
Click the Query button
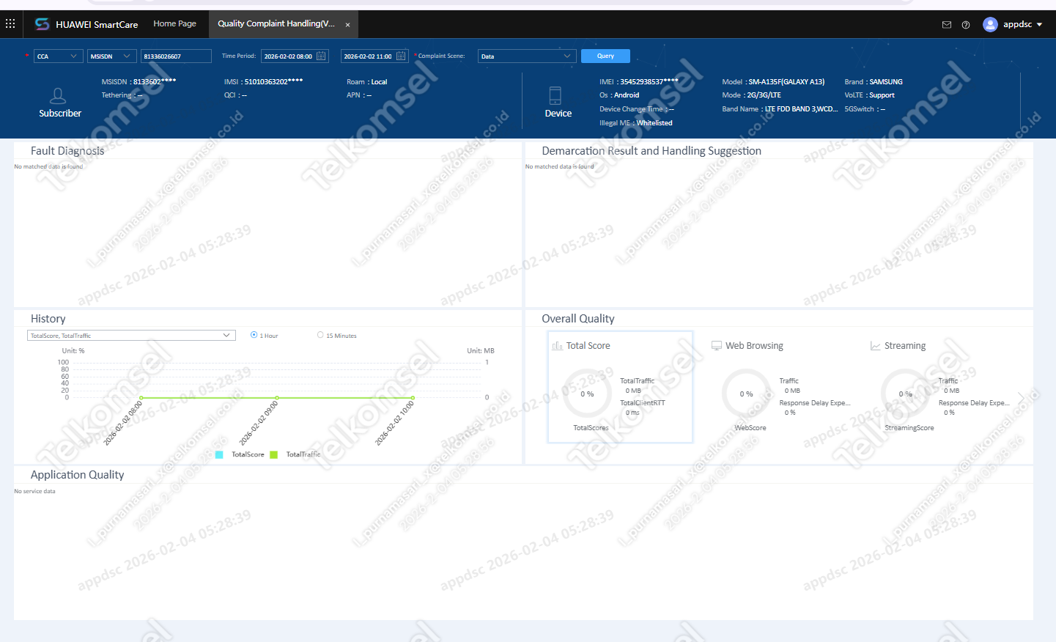click(605, 56)
